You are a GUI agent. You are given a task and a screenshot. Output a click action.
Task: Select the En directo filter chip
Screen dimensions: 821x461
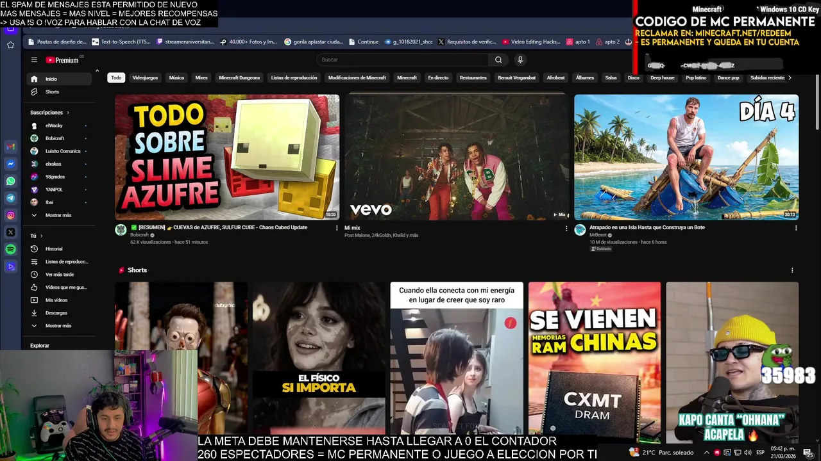(438, 77)
